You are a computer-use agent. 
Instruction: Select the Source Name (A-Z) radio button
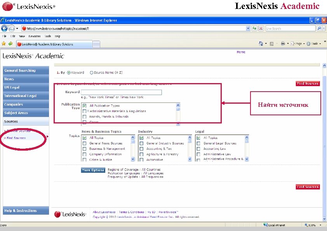coord(91,72)
